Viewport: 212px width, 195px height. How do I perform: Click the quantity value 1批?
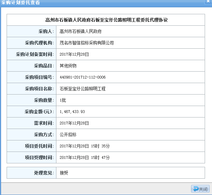click(63, 100)
